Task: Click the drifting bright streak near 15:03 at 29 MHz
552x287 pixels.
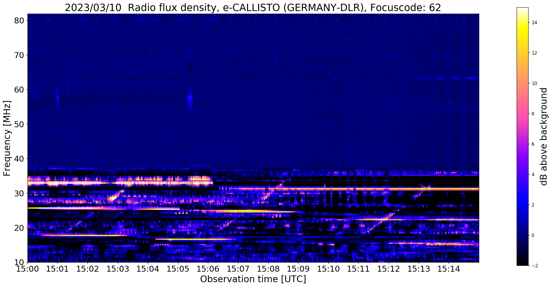Action: pos(116,195)
